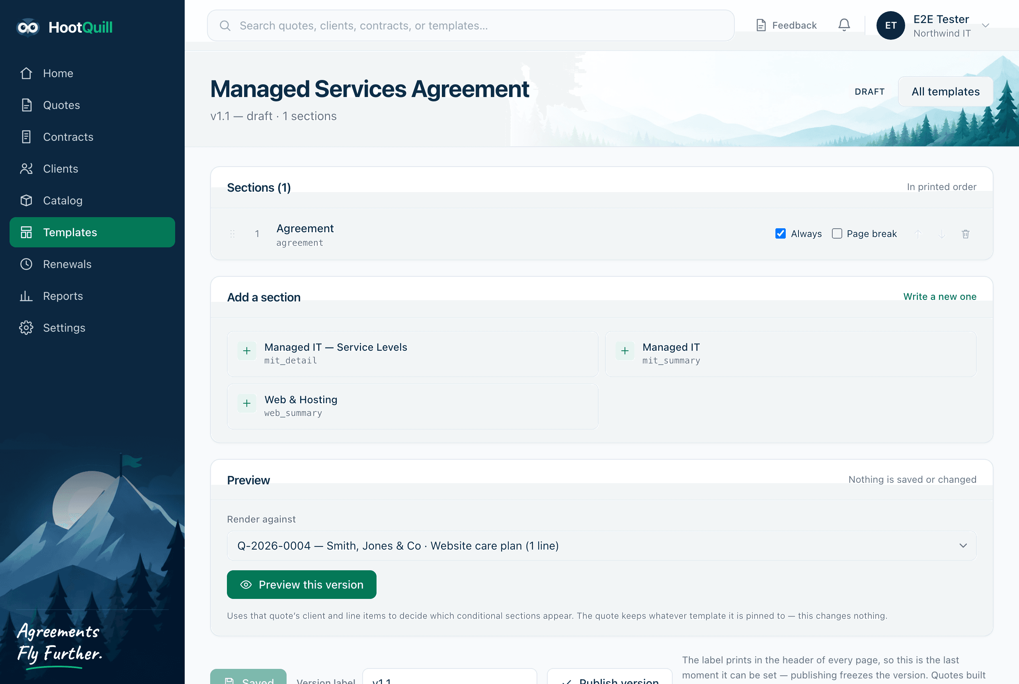
Task: Click the ET user avatar
Action: pyautogui.click(x=890, y=25)
